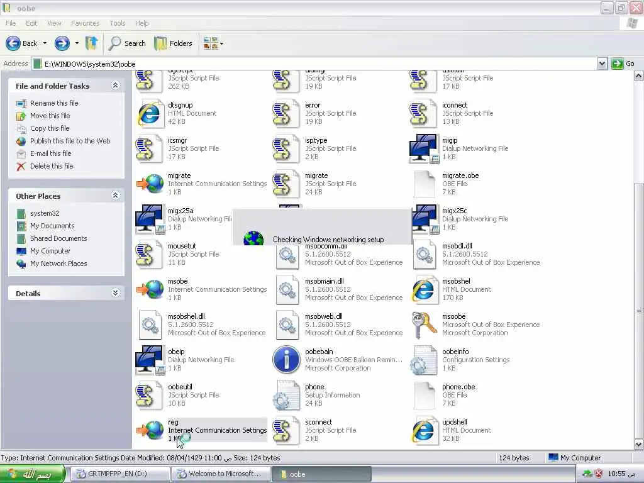
Task: Click Copy this file link
Action: coord(50,128)
